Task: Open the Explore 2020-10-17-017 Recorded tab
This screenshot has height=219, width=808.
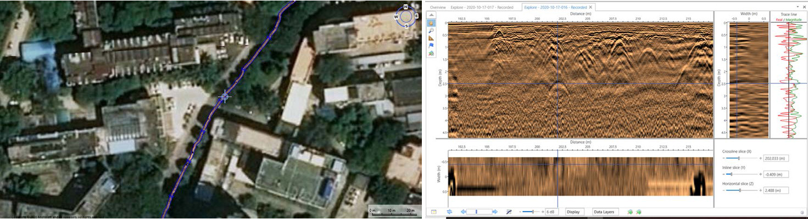Action: click(482, 7)
